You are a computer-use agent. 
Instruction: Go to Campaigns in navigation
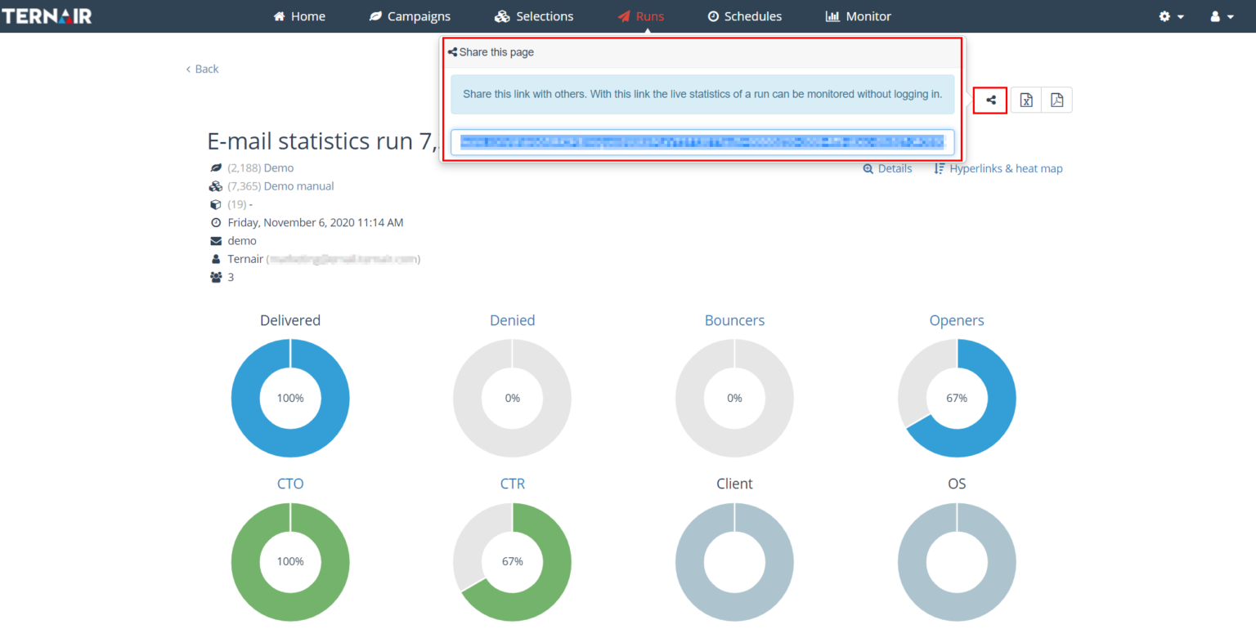(x=410, y=16)
